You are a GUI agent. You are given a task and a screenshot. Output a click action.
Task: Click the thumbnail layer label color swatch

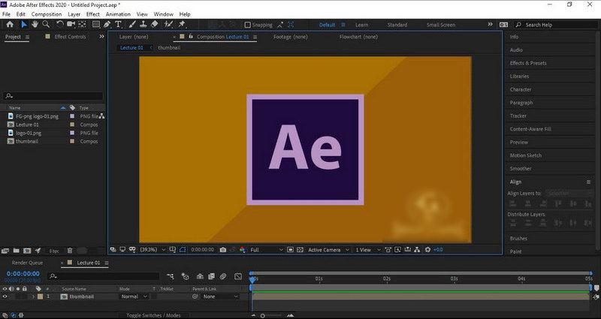[x=41, y=296]
